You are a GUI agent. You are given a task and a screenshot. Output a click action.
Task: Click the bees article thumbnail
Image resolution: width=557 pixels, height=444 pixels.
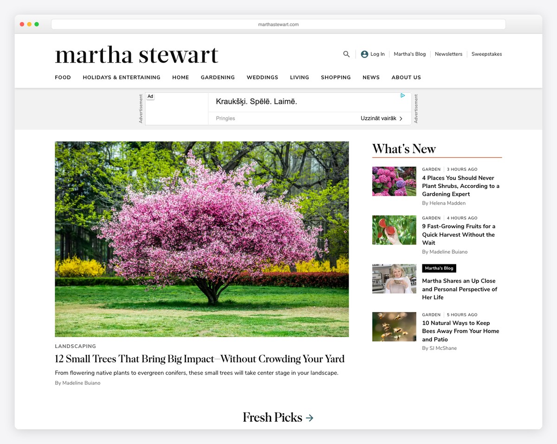coord(394,327)
